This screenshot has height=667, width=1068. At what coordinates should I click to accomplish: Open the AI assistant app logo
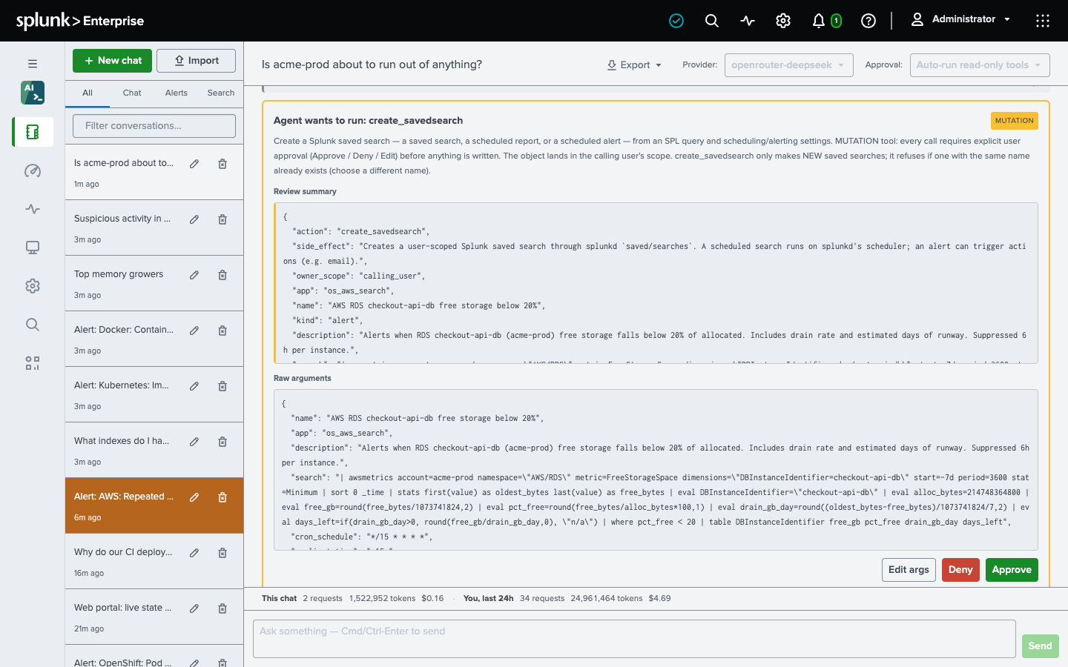point(33,93)
